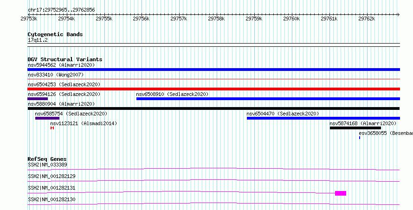Click the tiny blue esv3658055 marker
This screenshot has height=210, width=413.
(360, 138)
